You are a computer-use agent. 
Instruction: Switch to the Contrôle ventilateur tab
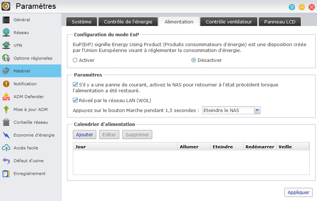point(229,22)
